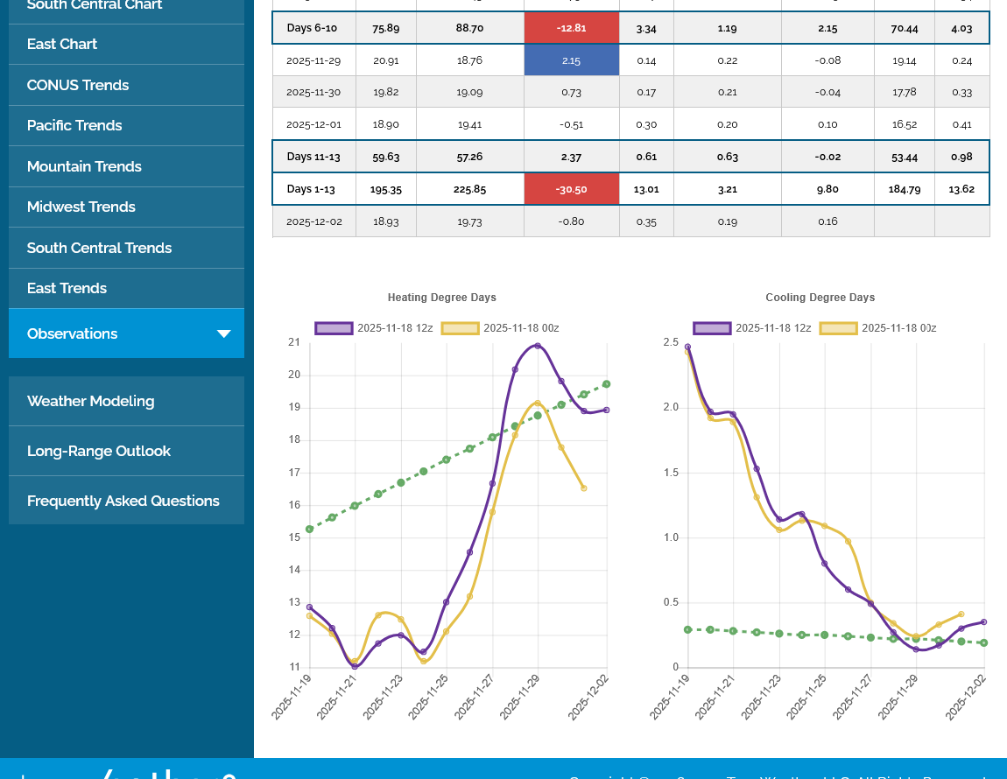The image size is (1007, 779).
Task: Click the purple peak point on heating chart
Action: 538,346
